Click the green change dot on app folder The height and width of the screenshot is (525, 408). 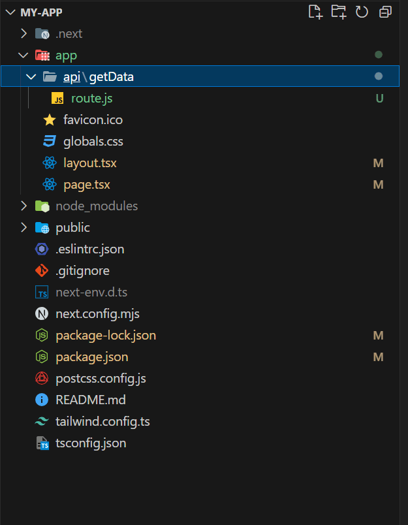click(x=379, y=55)
